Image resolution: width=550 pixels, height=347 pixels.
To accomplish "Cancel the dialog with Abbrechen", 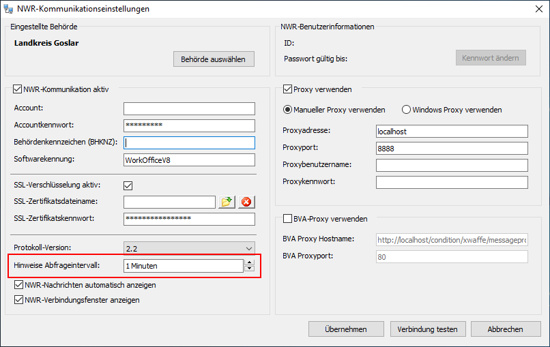I will click(505, 329).
